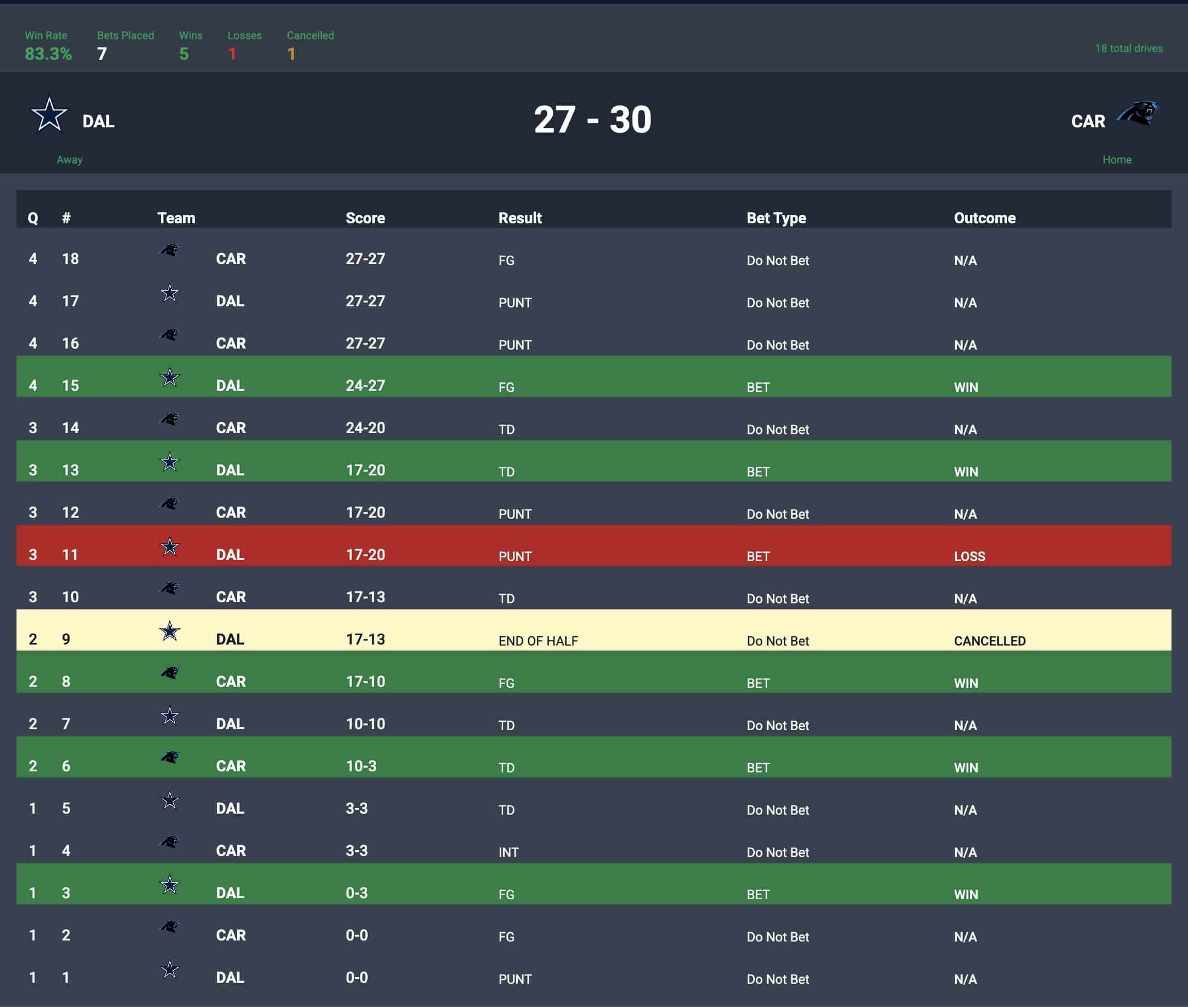Click the Cowboys star in losing drive 11
The width and height of the screenshot is (1188, 1007).
pos(170,547)
